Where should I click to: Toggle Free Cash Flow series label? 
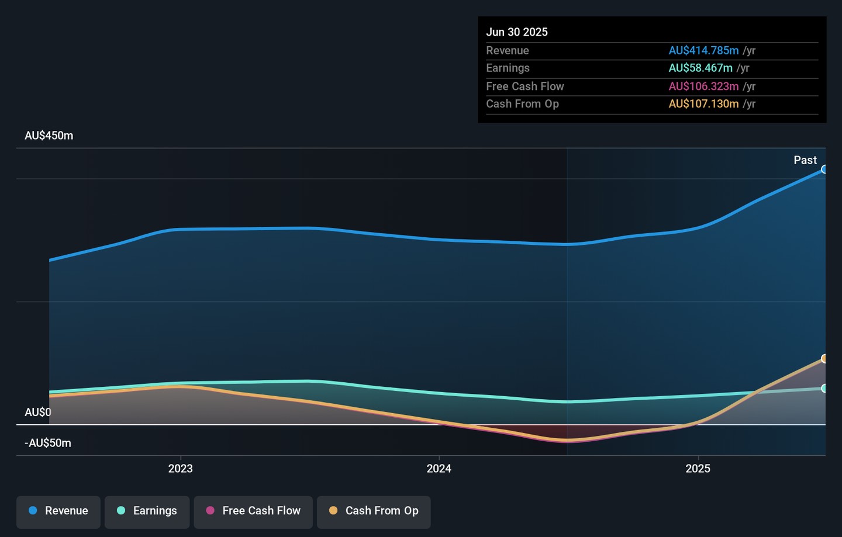(261, 511)
